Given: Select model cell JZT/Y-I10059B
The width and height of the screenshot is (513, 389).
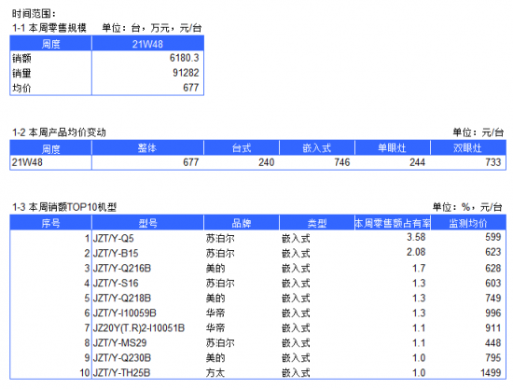Looking at the screenshot, I should pos(125,313).
